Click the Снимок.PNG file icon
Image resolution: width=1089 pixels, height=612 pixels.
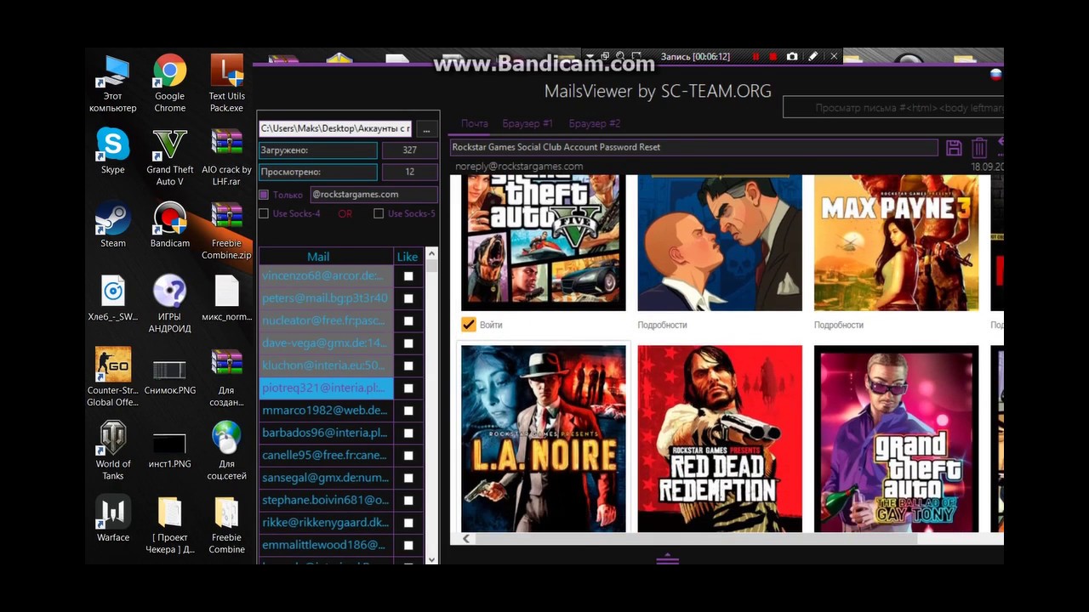170,377
